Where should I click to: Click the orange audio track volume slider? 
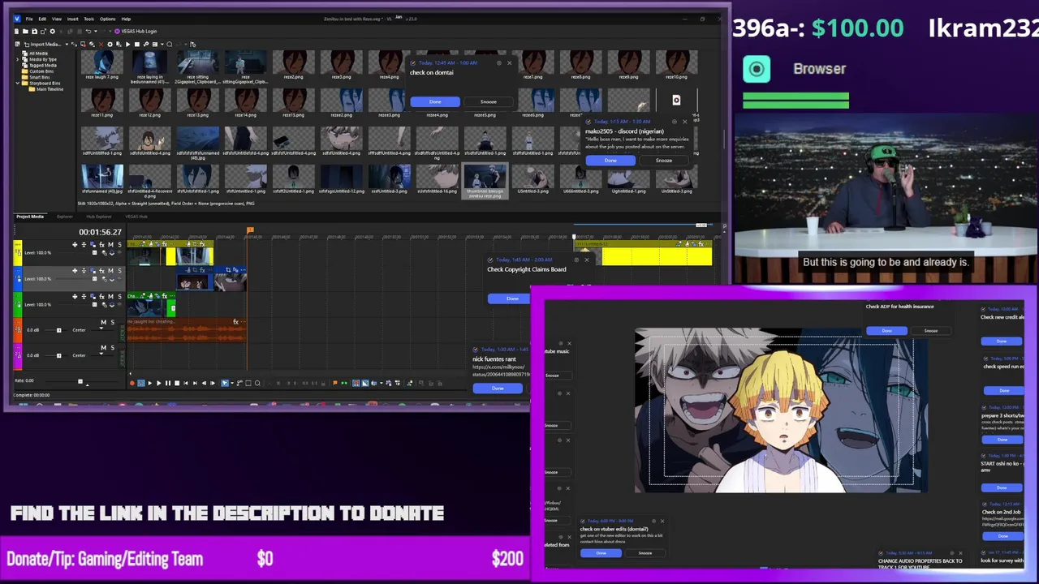click(x=58, y=330)
